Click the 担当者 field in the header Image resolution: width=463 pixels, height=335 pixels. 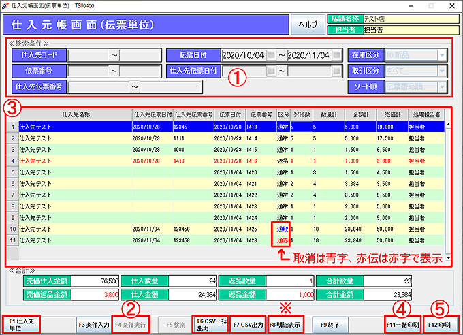[x=411, y=30]
